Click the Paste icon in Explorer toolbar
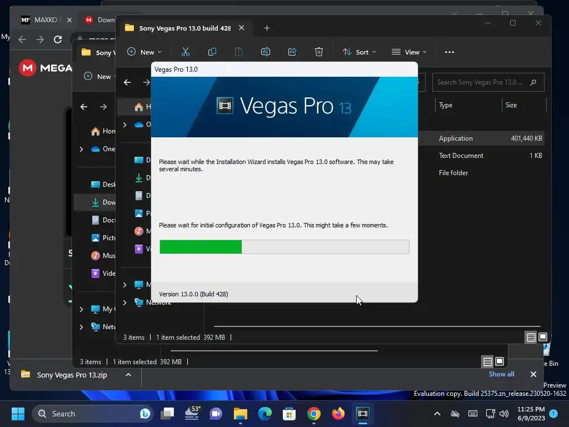This screenshot has height=427, width=569. pyautogui.click(x=239, y=52)
